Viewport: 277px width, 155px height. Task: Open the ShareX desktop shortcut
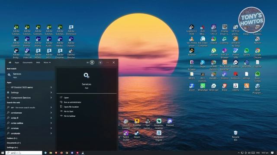tap(213, 40)
